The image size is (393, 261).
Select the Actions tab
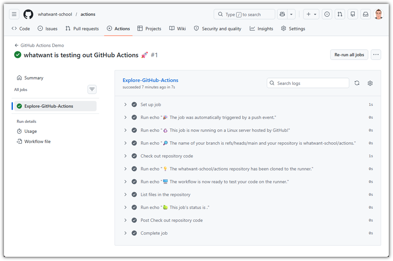tap(118, 29)
